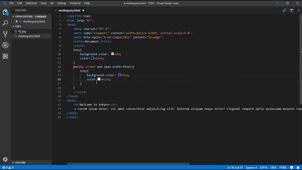Open the Edit menu
Viewport: 302px width, 170px height.
[x=19, y=3]
